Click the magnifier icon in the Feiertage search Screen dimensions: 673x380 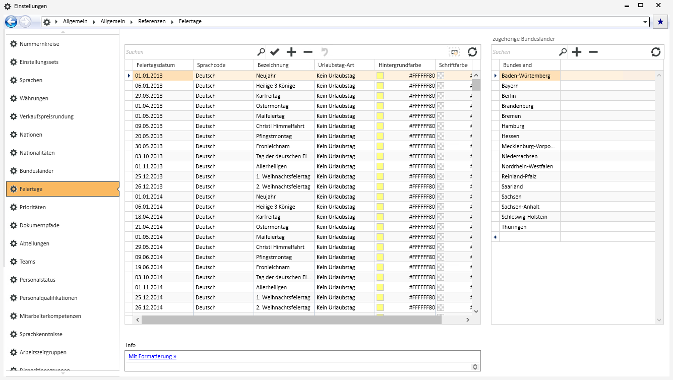pyautogui.click(x=261, y=52)
